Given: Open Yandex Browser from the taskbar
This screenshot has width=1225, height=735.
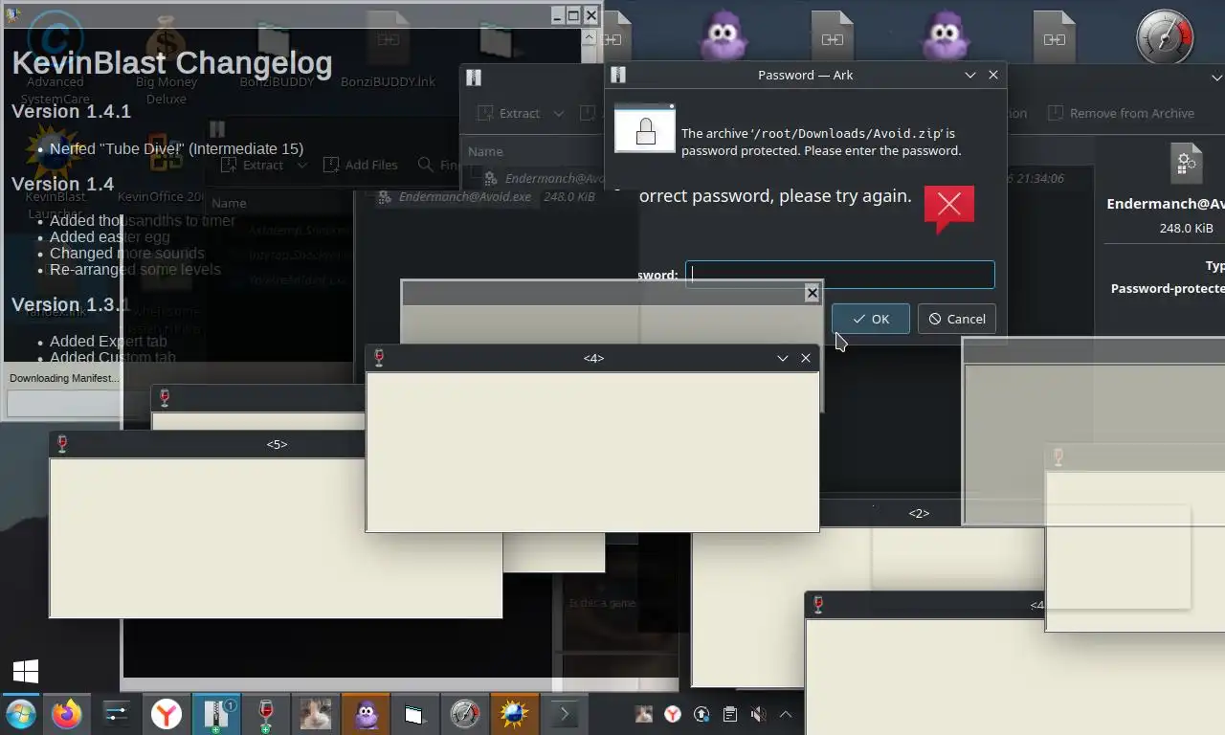Looking at the screenshot, I should [167, 714].
